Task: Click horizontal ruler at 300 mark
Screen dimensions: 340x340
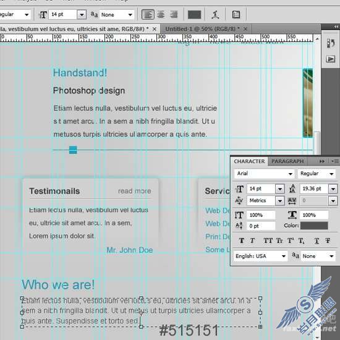Action: tap(161, 38)
